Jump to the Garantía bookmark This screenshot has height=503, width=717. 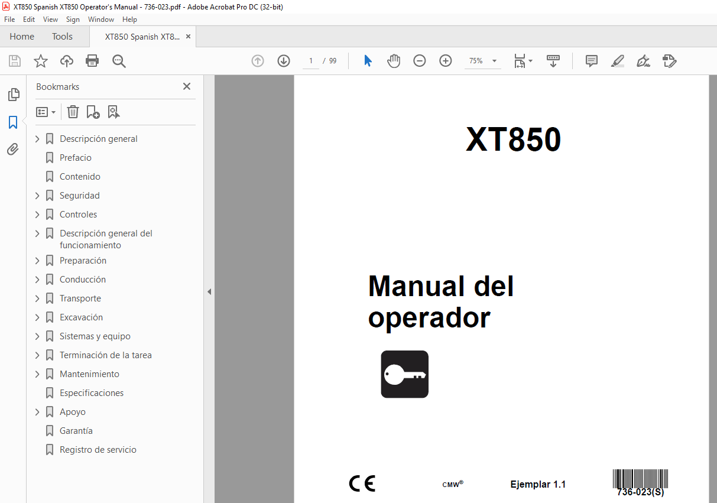pyautogui.click(x=76, y=431)
